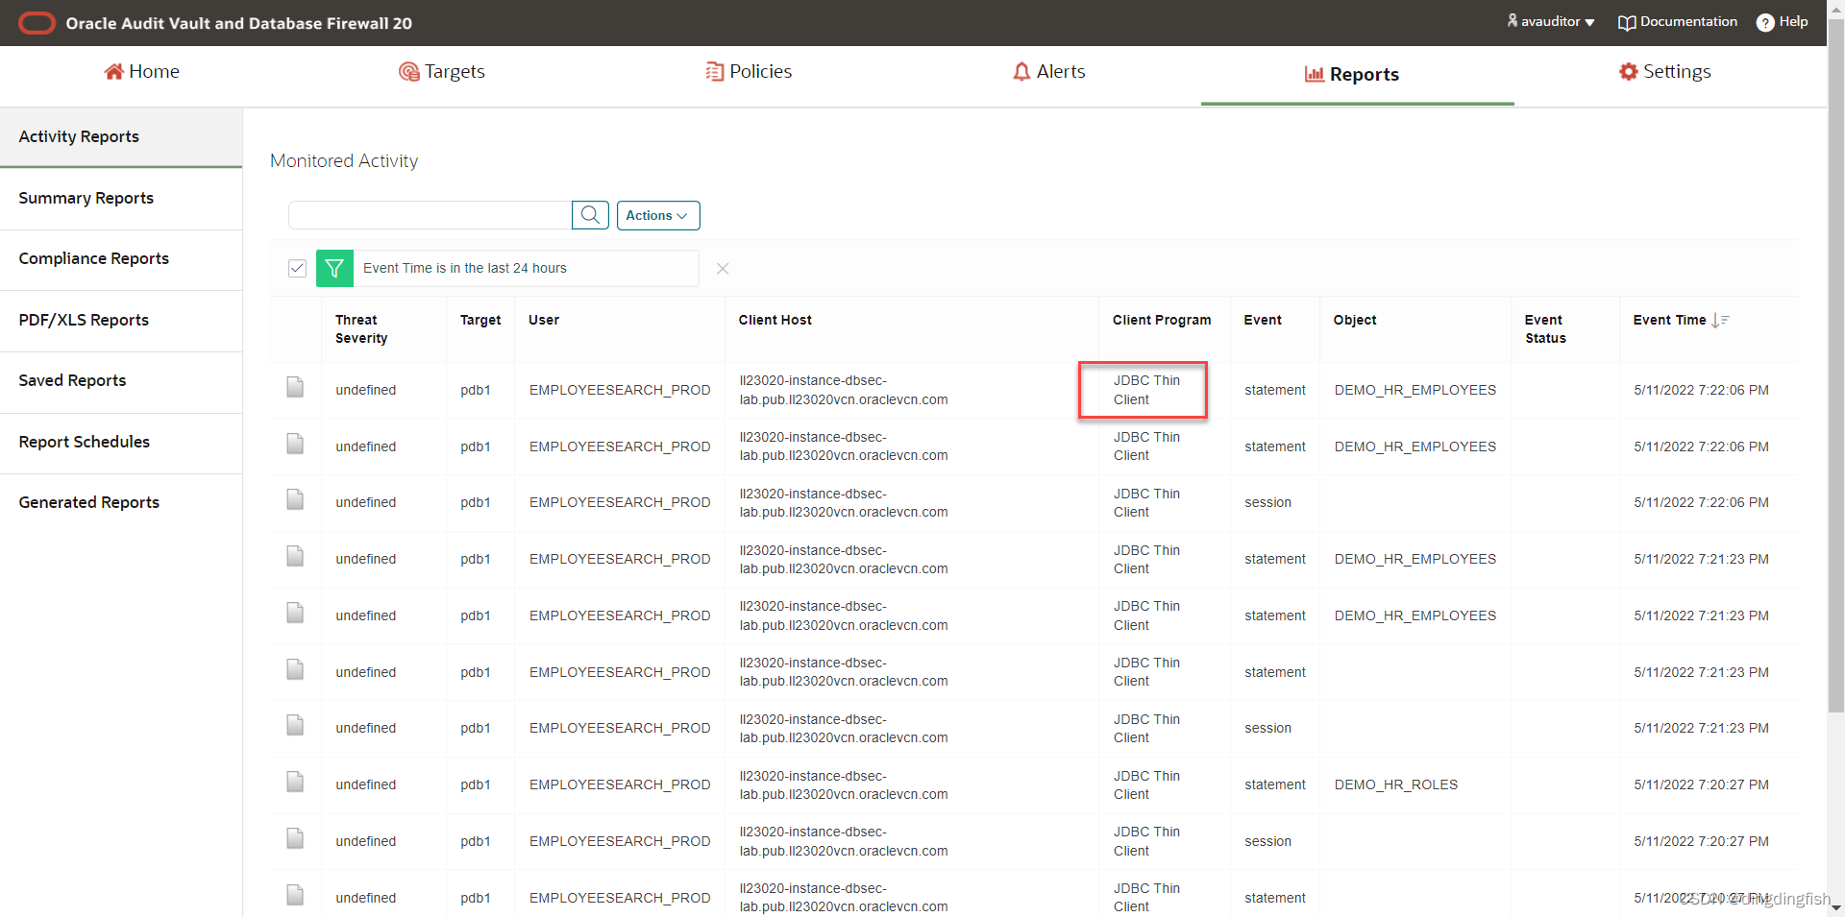The height and width of the screenshot is (917, 1845).
Task: Click the Target column header
Action: click(x=480, y=320)
